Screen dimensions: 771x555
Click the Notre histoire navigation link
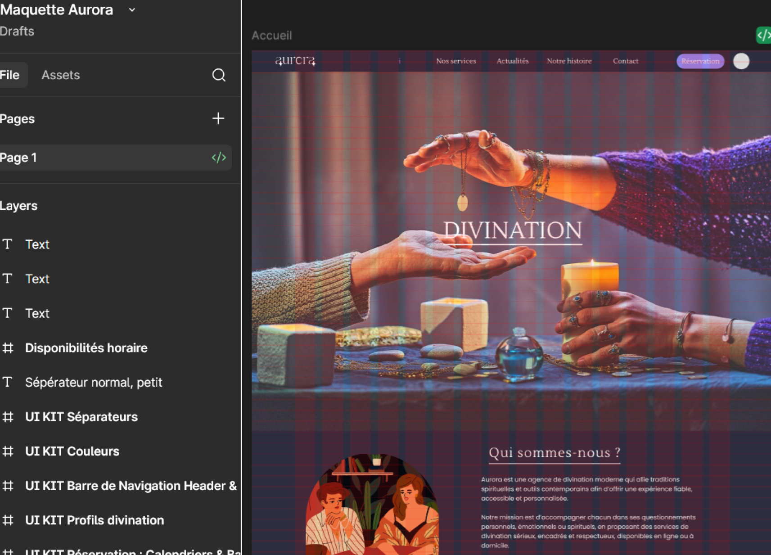coord(569,61)
